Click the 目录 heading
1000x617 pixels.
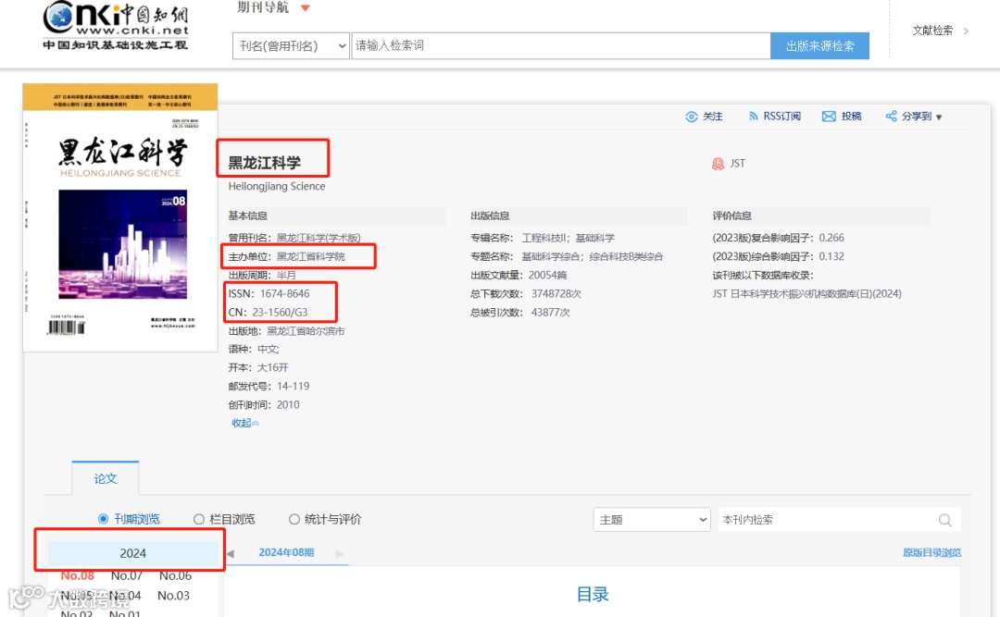(x=593, y=594)
